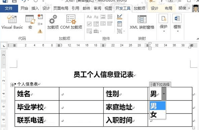Open COM 加载项 dialog
The image size is (199, 130).
[71, 22]
